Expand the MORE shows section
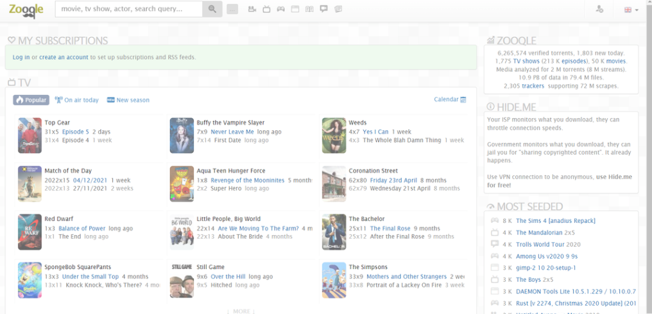The width and height of the screenshot is (652, 314). tap(241, 311)
